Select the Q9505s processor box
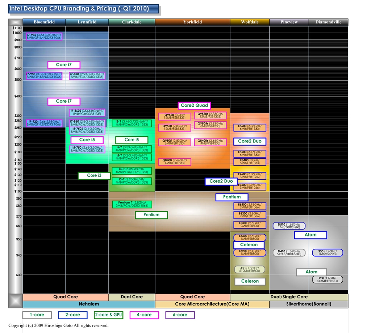 pos(210,125)
